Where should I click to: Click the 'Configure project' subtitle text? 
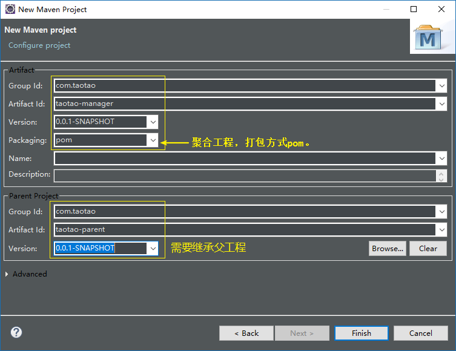pos(39,45)
